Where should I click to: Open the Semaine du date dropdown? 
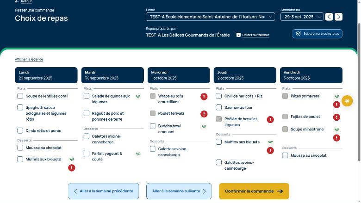pyautogui.click(x=301, y=17)
